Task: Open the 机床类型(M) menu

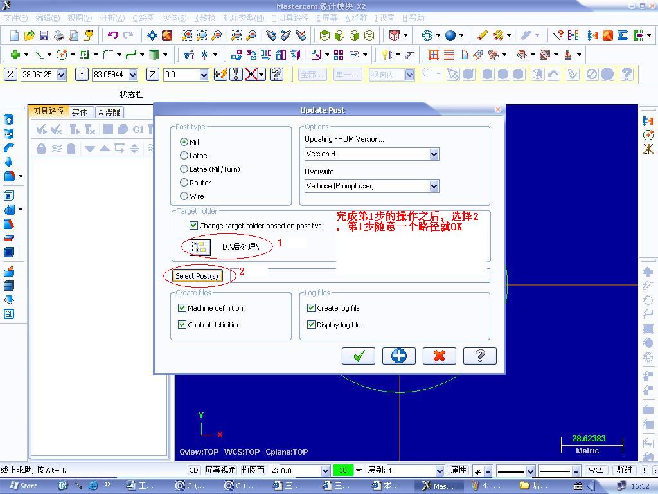Action: 244,17
